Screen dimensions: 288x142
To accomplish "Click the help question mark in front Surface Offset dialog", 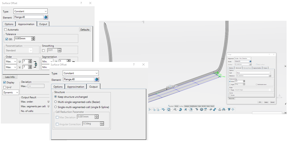I will point(134,65).
